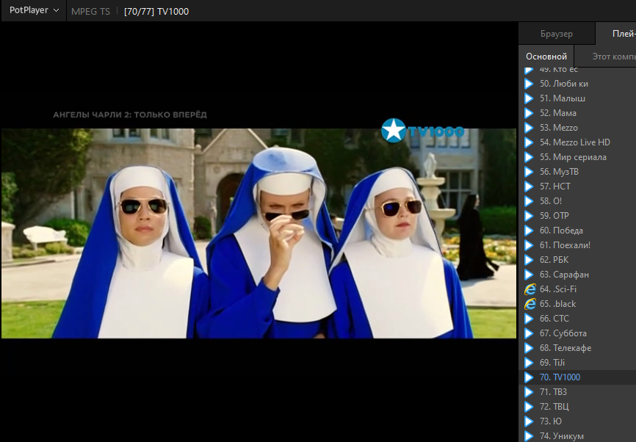Click play icon beside Поехали!
Viewport: 636px width, 442px height.
pos(529,245)
